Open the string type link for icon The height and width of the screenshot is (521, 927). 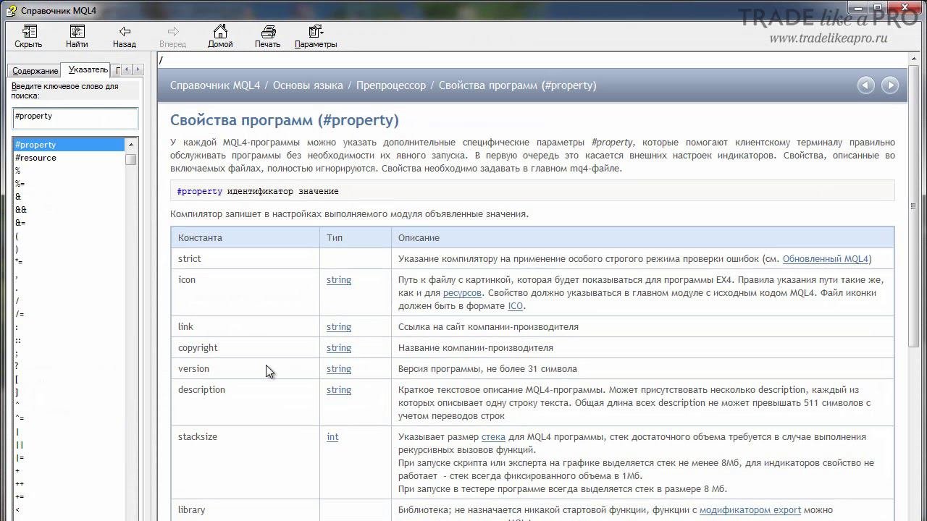pos(339,280)
